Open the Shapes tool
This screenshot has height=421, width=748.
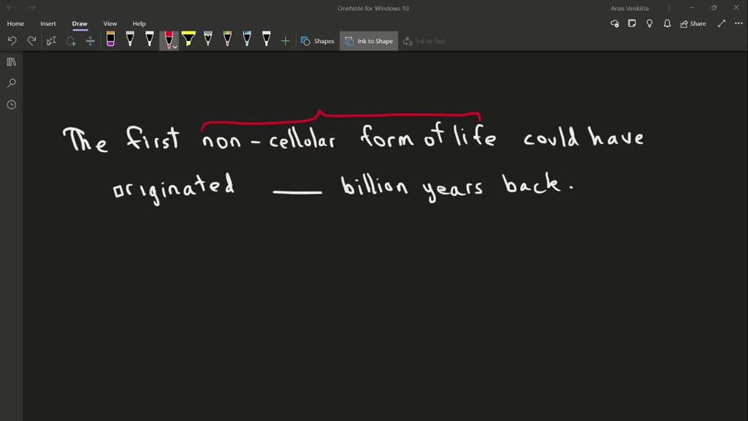pyautogui.click(x=317, y=41)
